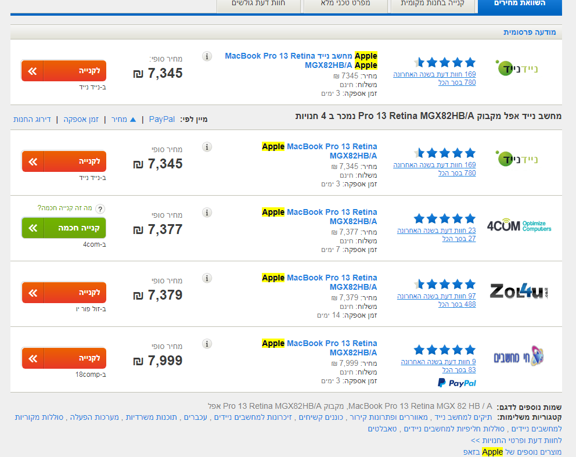Open 97 reviews link for Zol4u

[x=437, y=296]
